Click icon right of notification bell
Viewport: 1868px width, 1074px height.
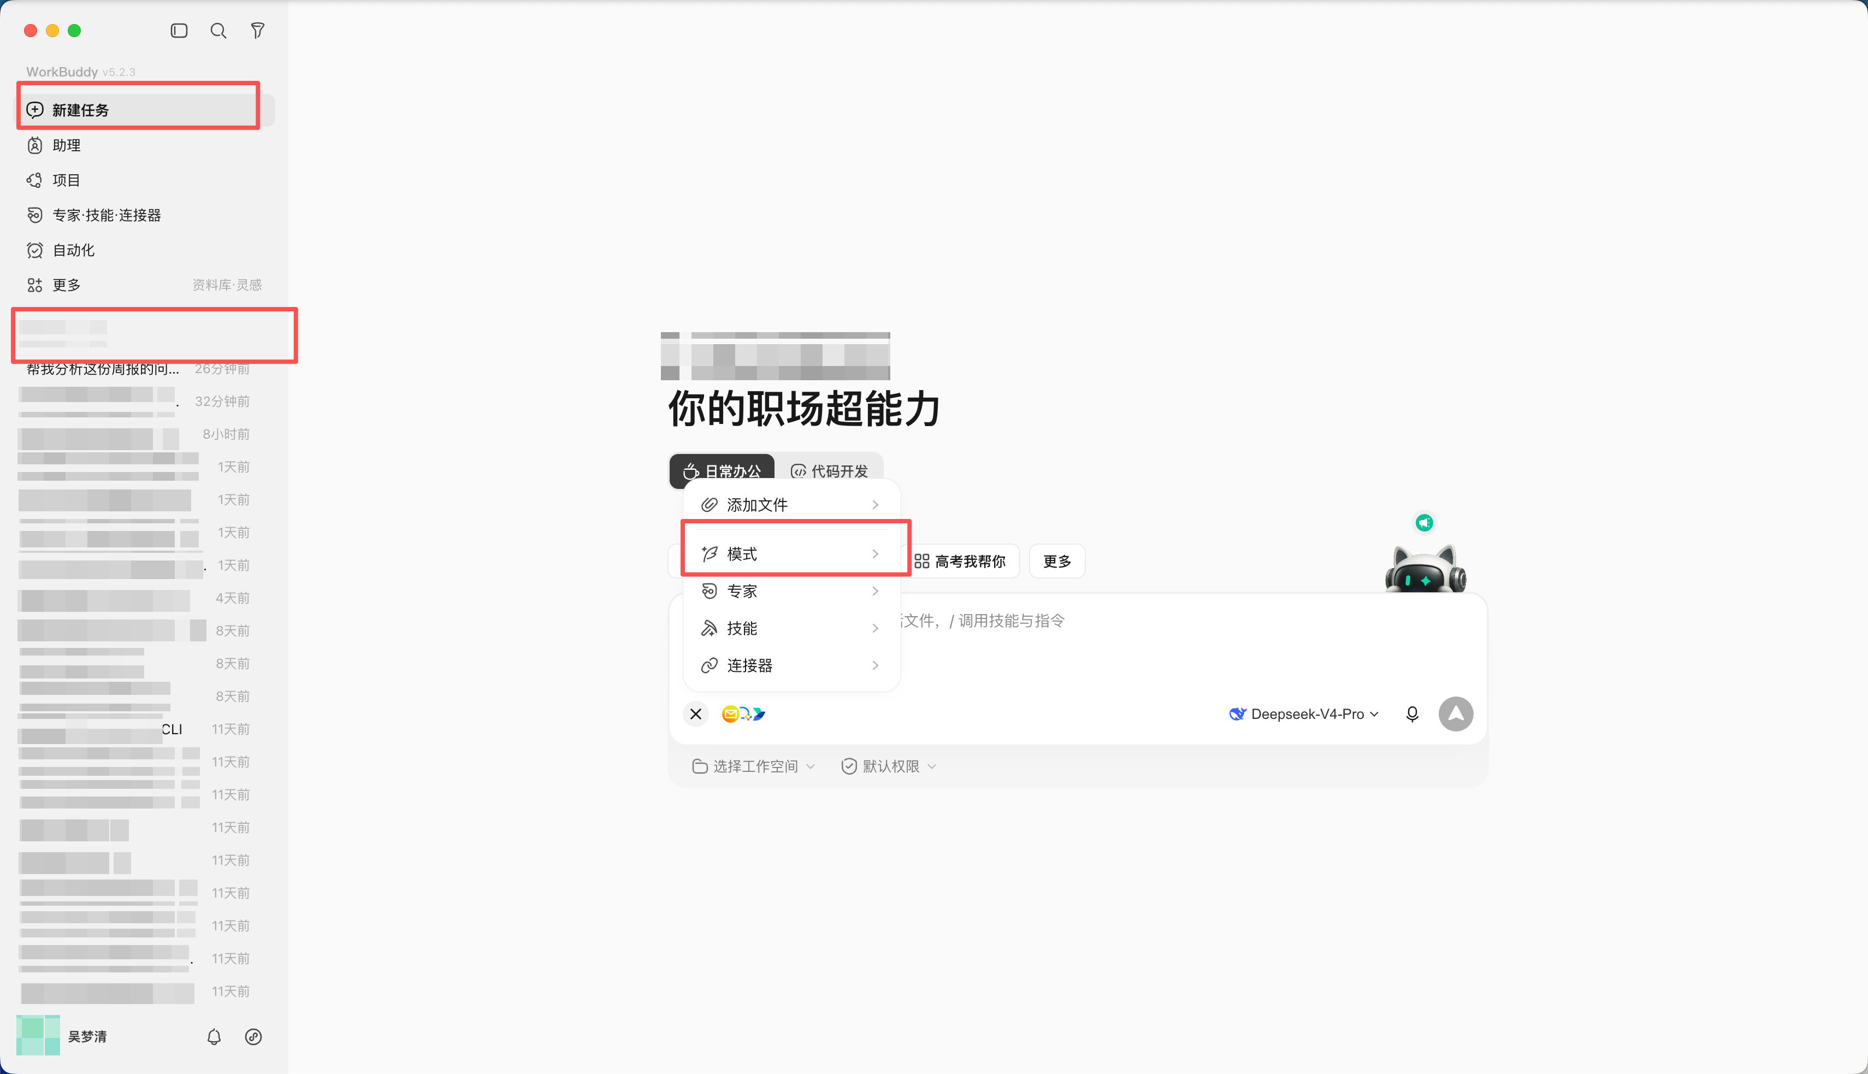point(253,1036)
